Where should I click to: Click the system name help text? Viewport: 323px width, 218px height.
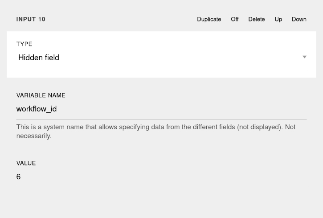pos(156,132)
